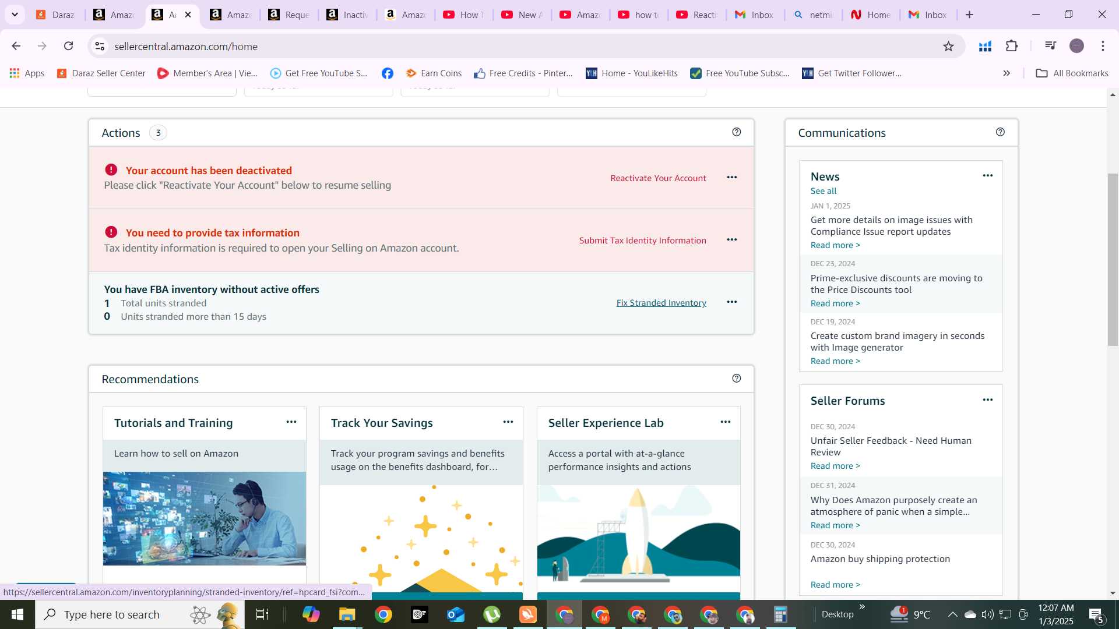Switch to netmi search tab
1119x629 pixels.
pyautogui.click(x=814, y=15)
